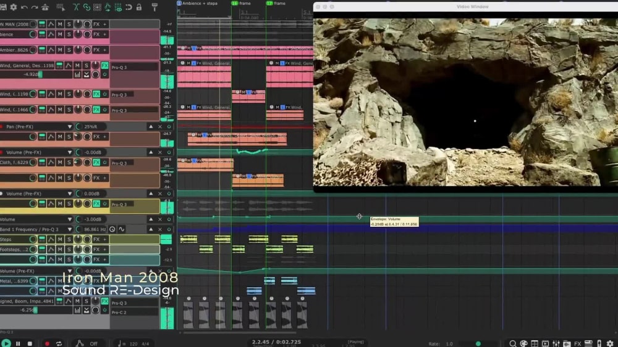This screenshot has width=618, height=347.
Task: Toggle the locking padlock icon
Action: tap(139, 7)
